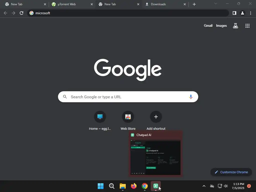
Task: Open the network status tray icon
Action: (220, 186)
